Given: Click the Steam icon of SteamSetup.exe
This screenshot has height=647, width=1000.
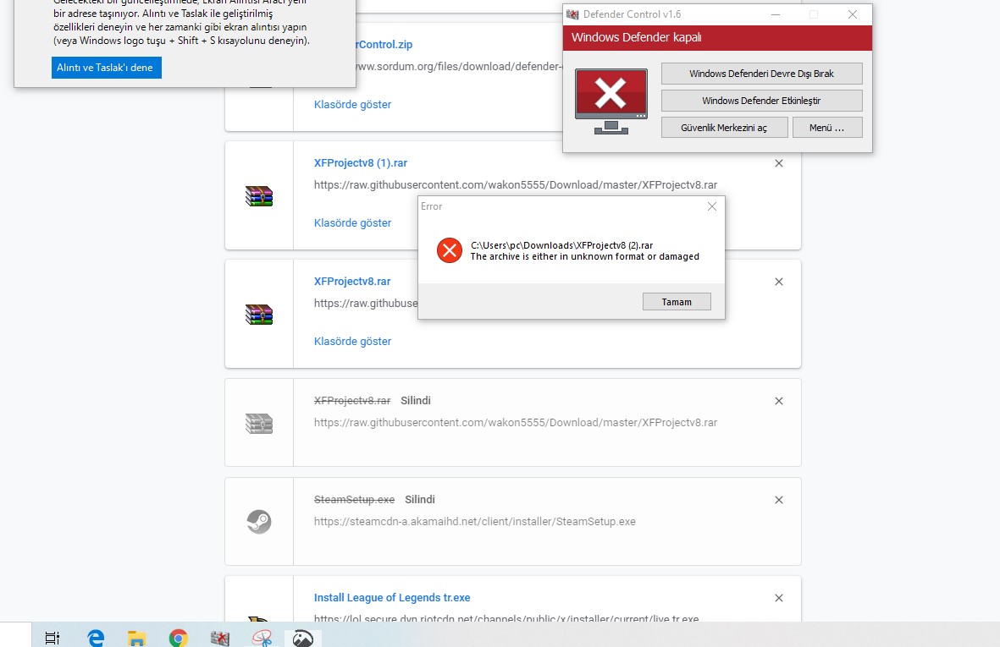Looking at the screenshot, I should (x=259, y=522).
